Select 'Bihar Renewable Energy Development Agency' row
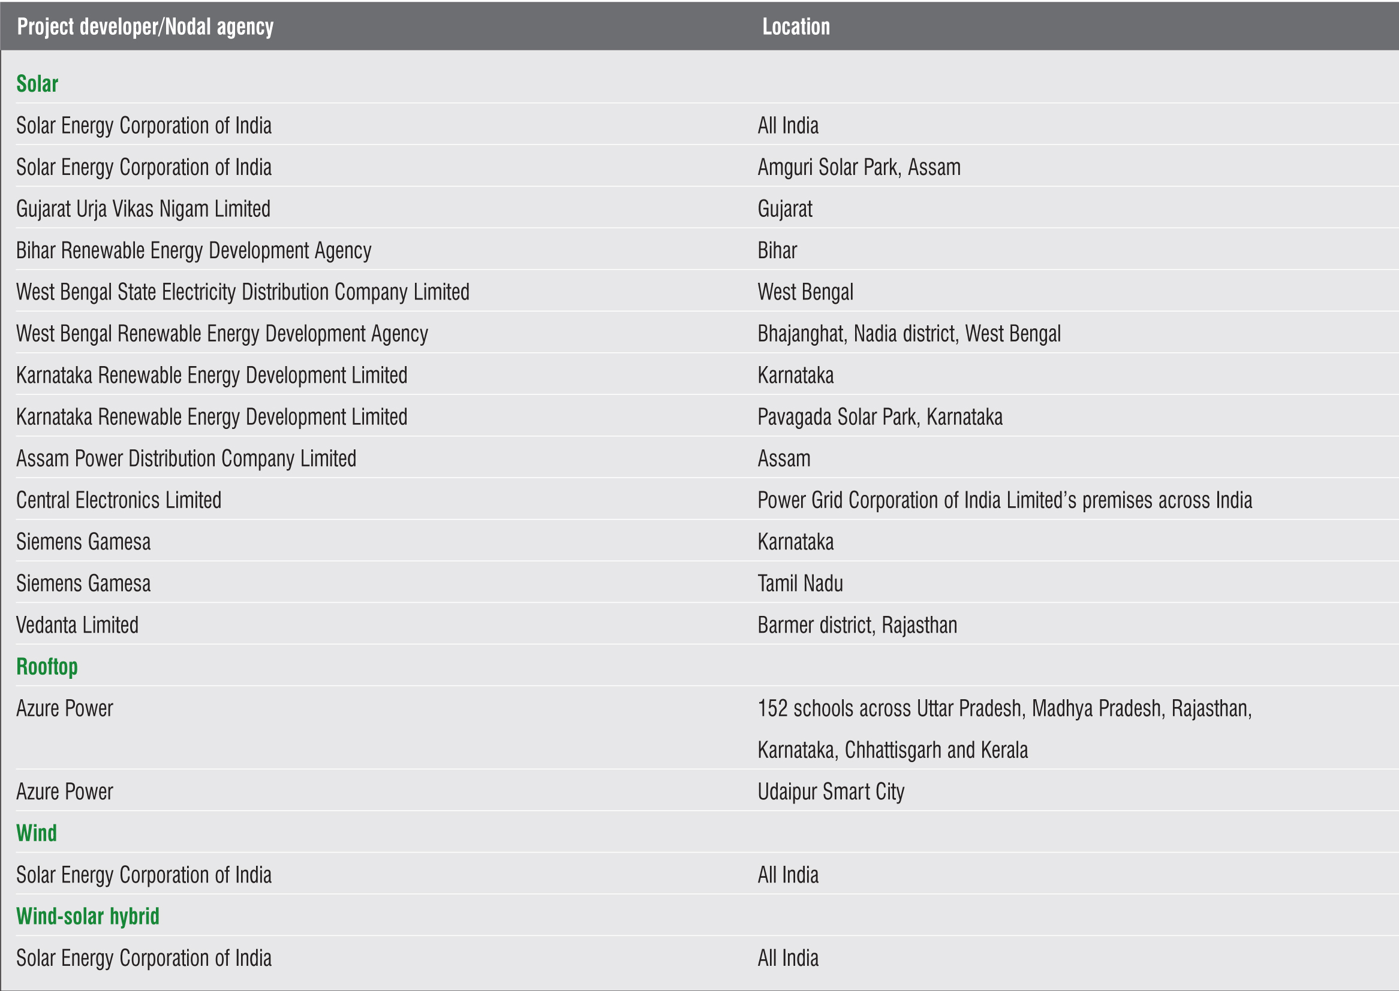This screenshot has height=991, width=1399. coord(194,250)
